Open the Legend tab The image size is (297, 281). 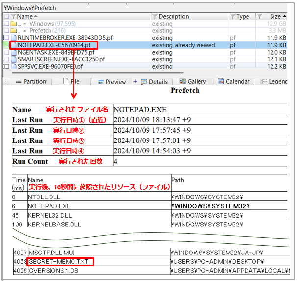(274, 82)
